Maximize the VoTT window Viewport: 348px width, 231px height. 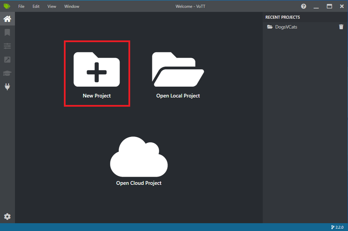point(329,6)
